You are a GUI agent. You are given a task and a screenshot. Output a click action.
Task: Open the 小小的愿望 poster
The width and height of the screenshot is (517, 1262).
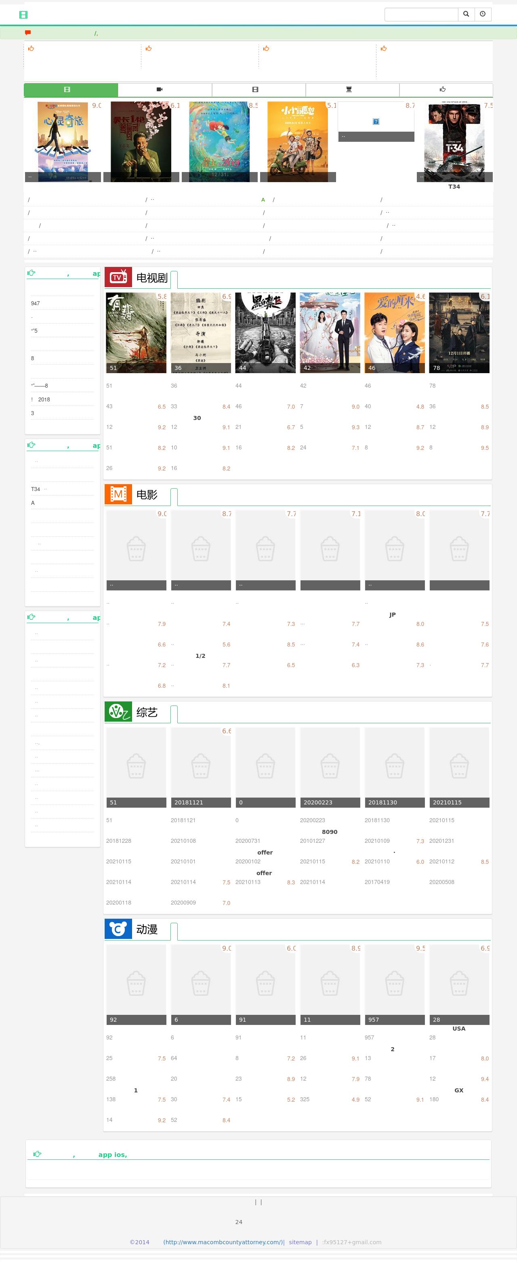298,142
